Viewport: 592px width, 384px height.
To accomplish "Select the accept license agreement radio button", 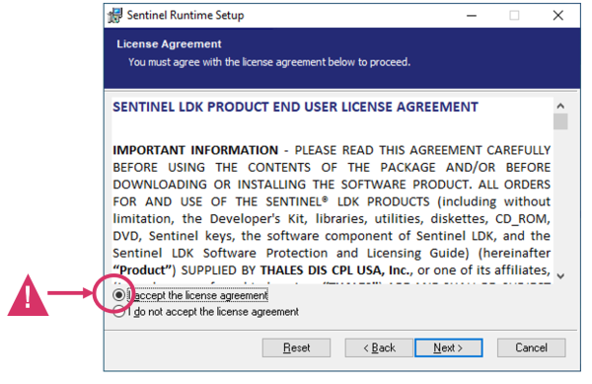I will point(118,295).
